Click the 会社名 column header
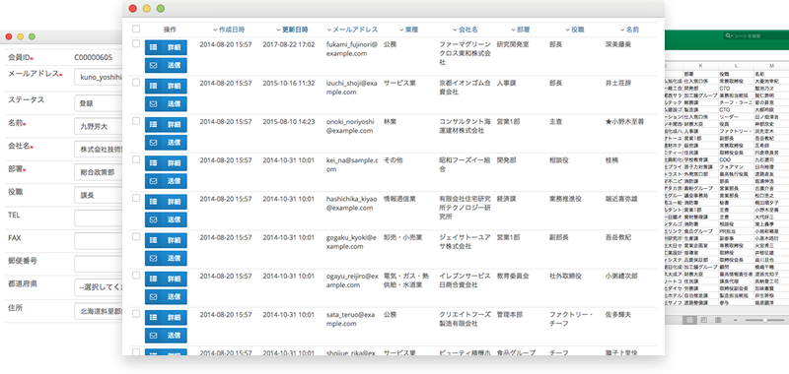Image resolution: width=789 pixels, height=374 pixels. click(465, 30)
